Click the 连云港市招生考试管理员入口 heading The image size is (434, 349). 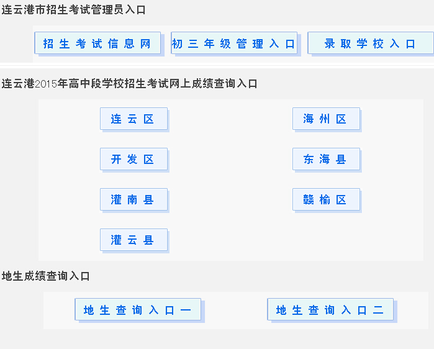coord(74,11)
